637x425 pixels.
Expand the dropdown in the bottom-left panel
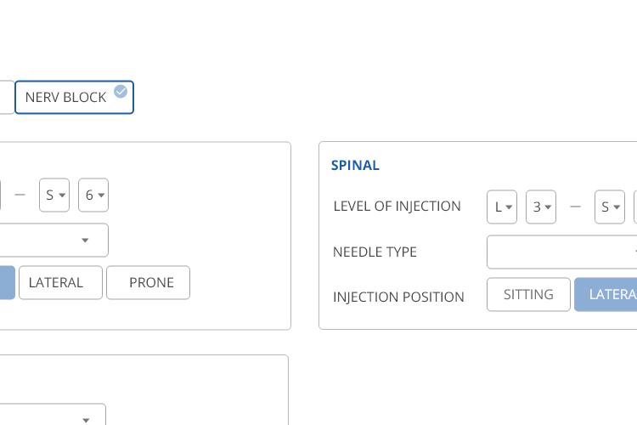click(x=53, y=415)
